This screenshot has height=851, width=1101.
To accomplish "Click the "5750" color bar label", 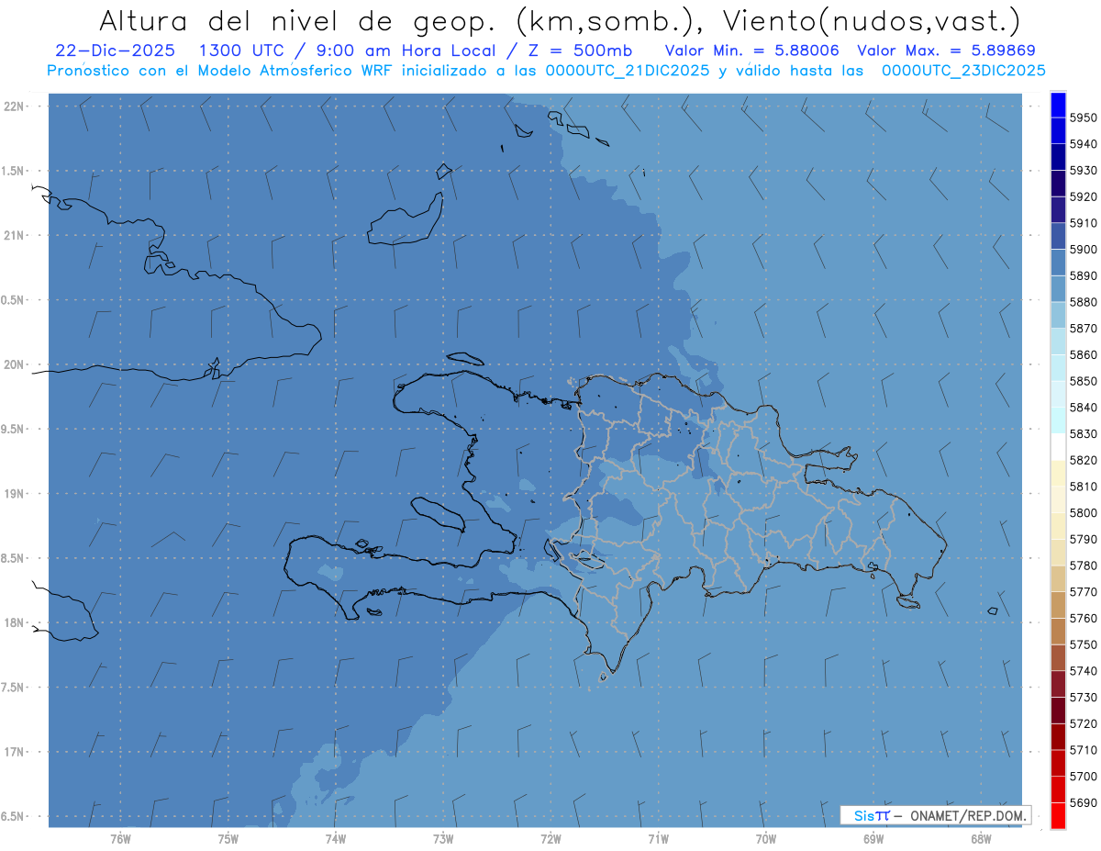I will click(x=1083, y=644).
